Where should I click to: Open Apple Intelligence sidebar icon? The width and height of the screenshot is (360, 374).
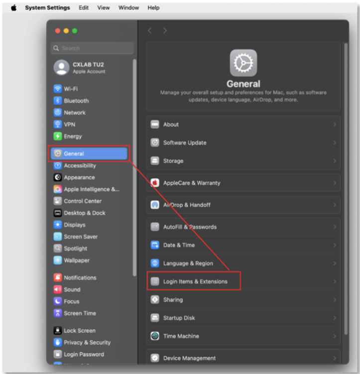58,189
